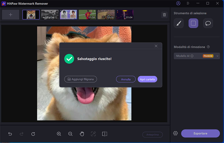Select the lasso selection tool
224x143 pixels.
[208, 23]
